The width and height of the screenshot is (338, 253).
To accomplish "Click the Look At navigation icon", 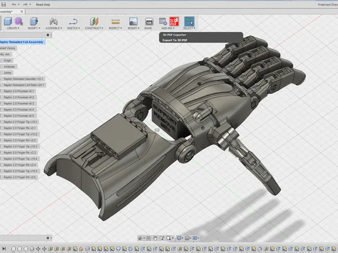I will pyautogui.click(x=148, y=238).
